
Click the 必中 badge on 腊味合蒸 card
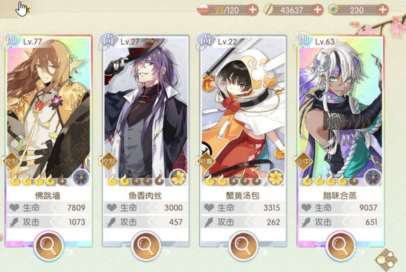pos(303,161)
